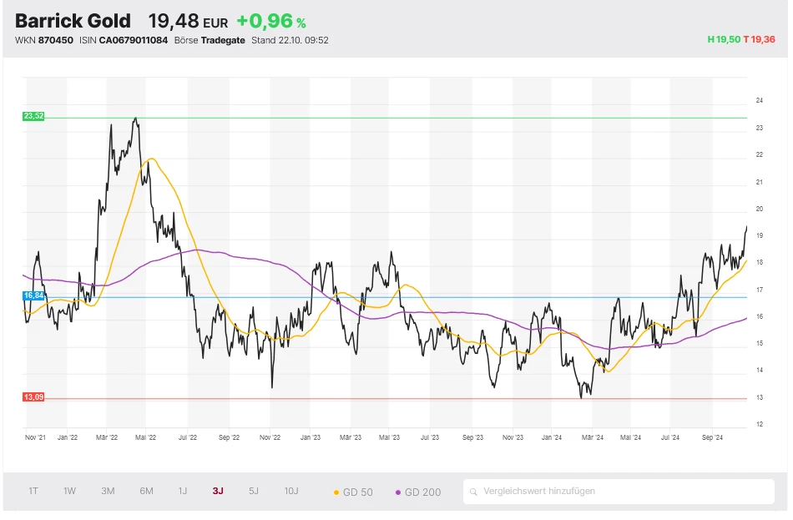Toggle GD 50 moving average visibility
The height and width of the screenshot is (520, 793).
354,492
